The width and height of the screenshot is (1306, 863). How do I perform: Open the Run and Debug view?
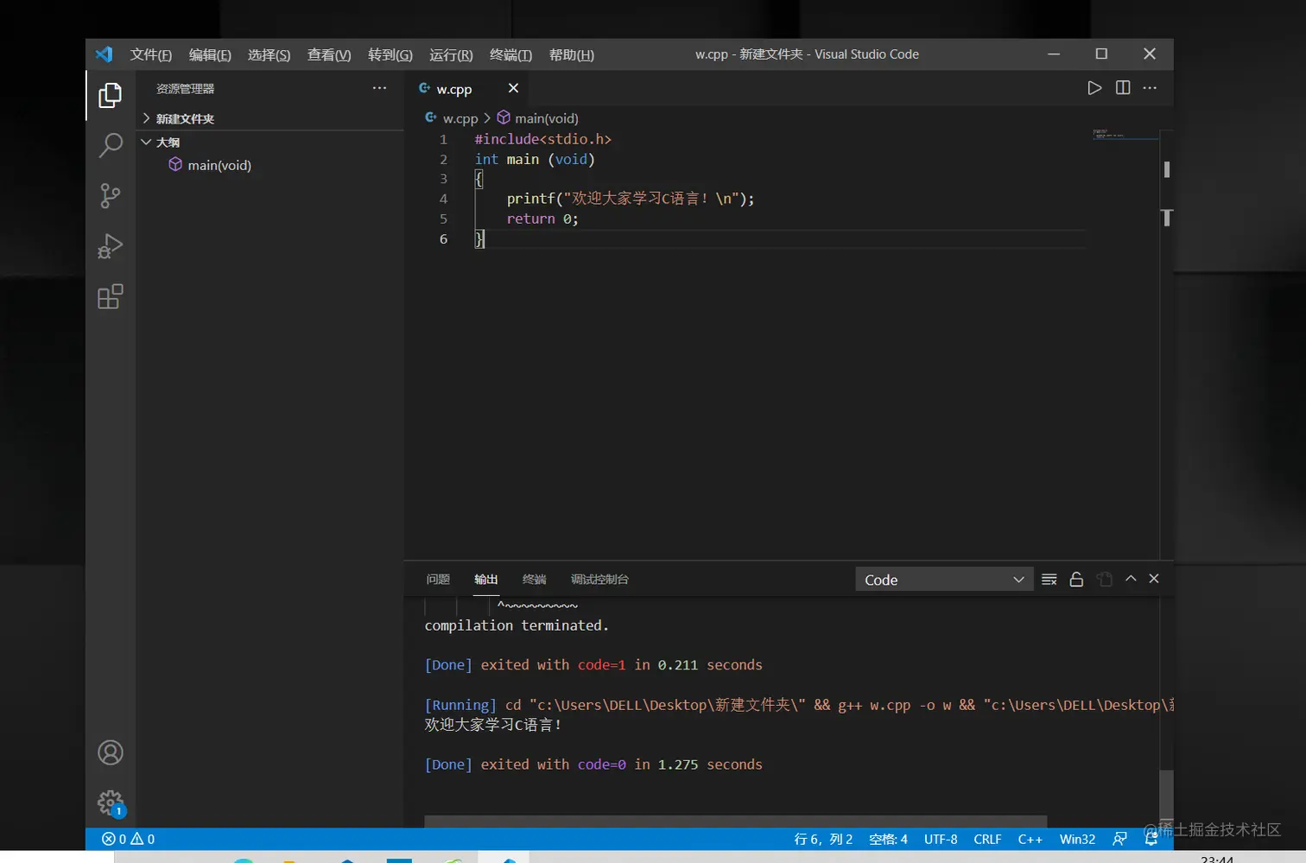point(110,246)
